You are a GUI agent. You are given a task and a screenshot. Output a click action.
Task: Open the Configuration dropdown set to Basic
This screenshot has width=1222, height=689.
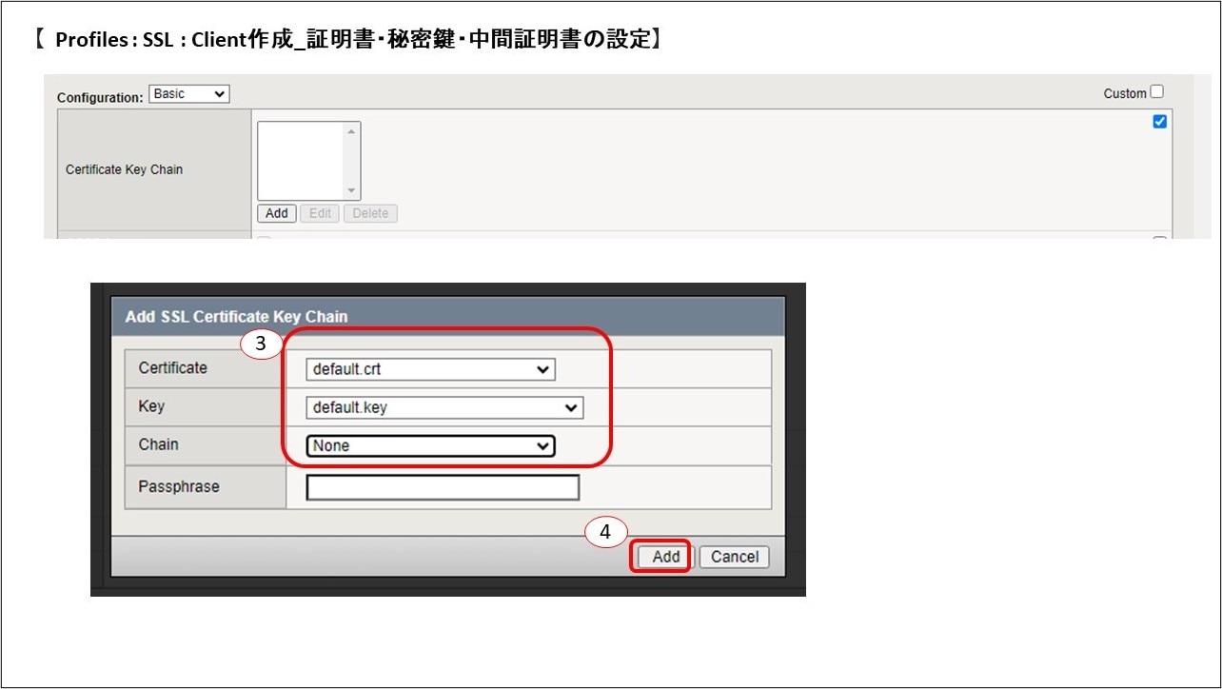pos(189,94)
